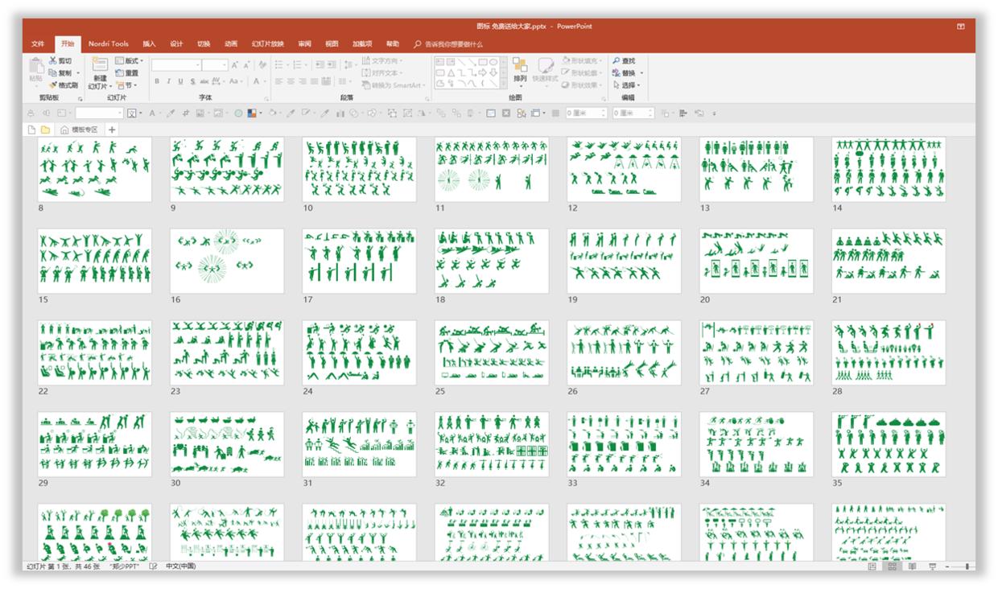Click the Reset (重置) slide button
Screen dimensions: 998x589
128,72
